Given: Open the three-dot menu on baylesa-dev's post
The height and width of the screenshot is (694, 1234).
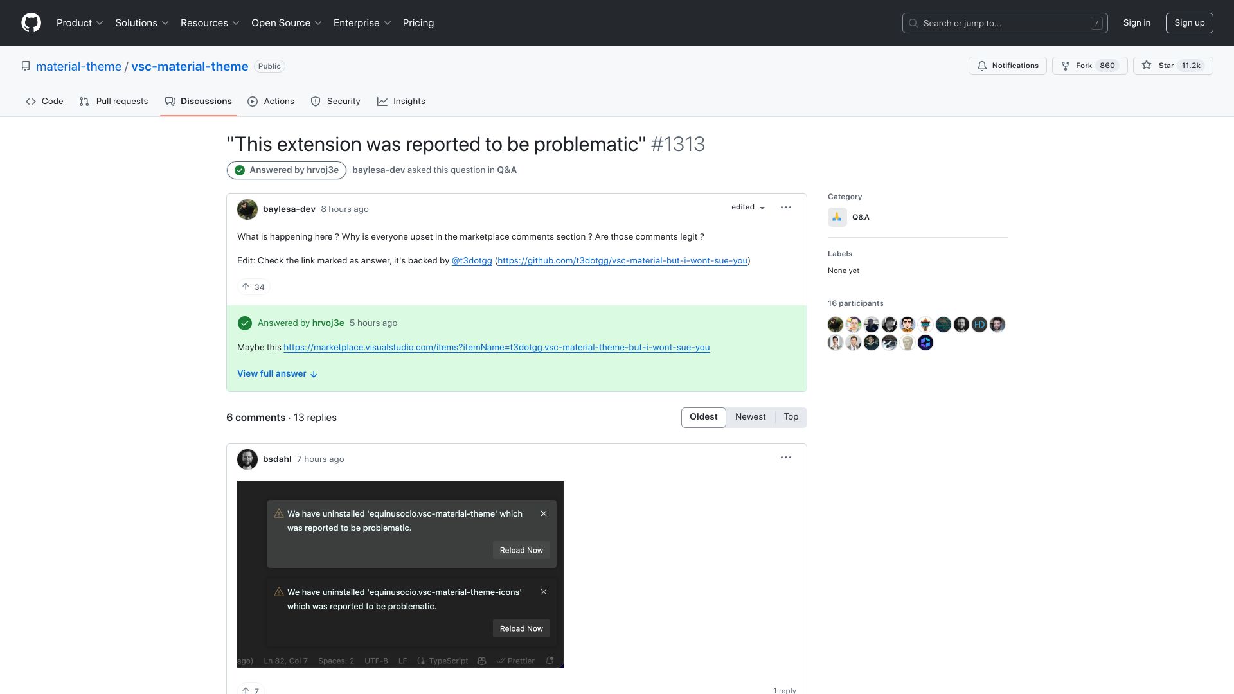Looking at the screenshot, I should click(785, 208).
